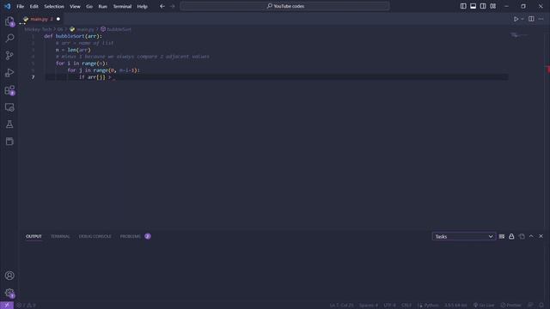This screenshot has width=550, height=309.
Task: Toggle secondary side bar layout button
Action: pos(483,6)
